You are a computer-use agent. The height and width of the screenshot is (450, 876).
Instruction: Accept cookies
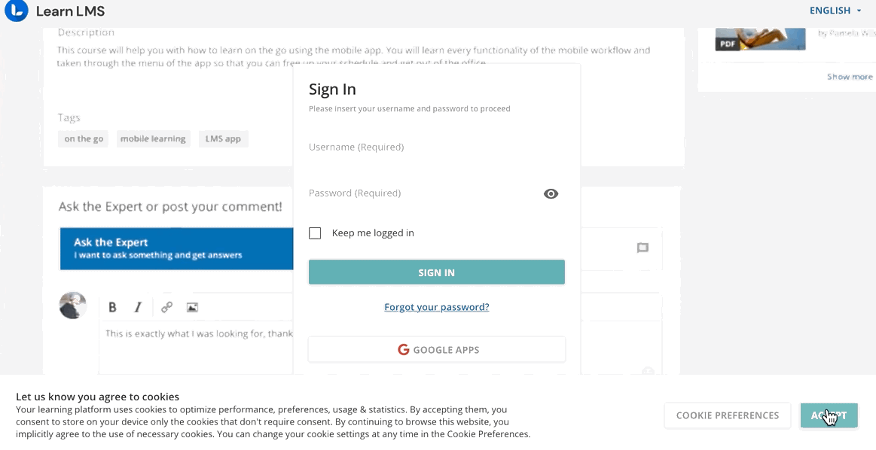(x=829, y=415)
